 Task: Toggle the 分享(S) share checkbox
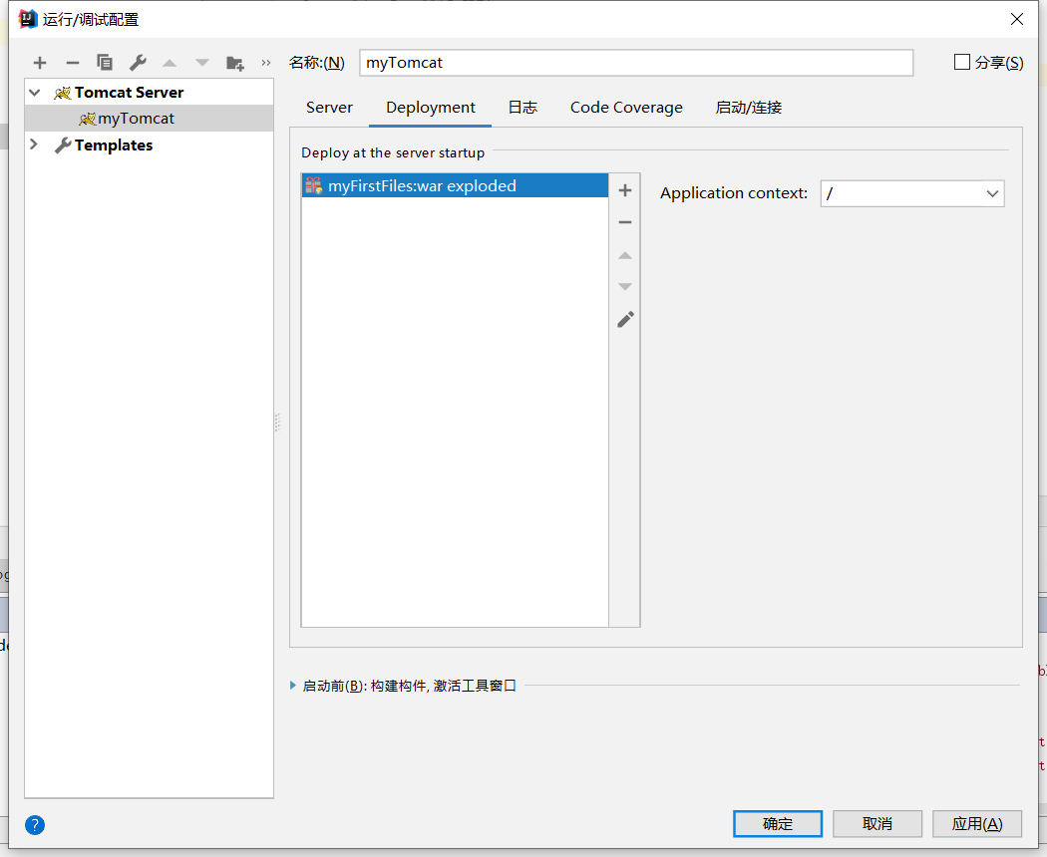click(961, 62)
